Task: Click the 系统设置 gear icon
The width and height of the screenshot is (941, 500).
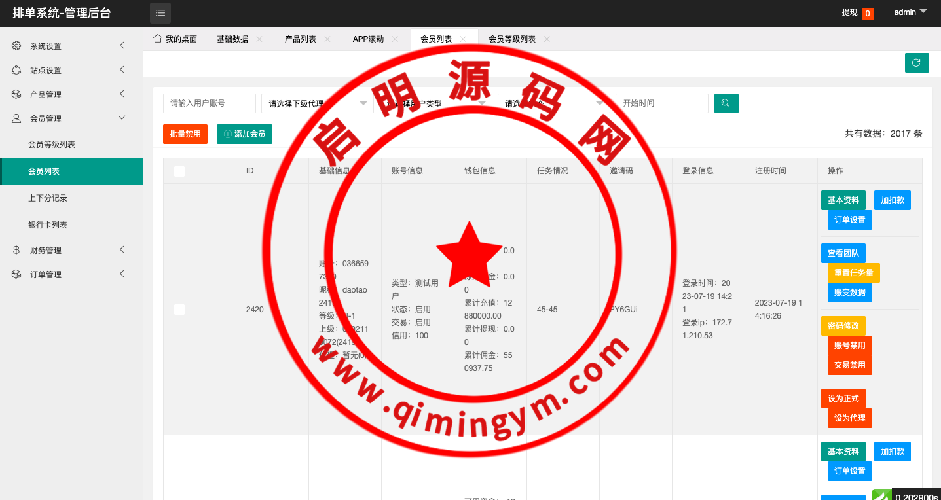Action: (16, 46)
